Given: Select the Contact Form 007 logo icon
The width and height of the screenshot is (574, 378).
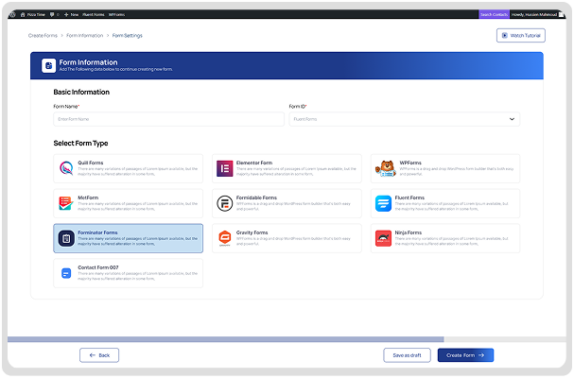Looking at the screenshot, I should pyautogui.click(x=66, y=273).
